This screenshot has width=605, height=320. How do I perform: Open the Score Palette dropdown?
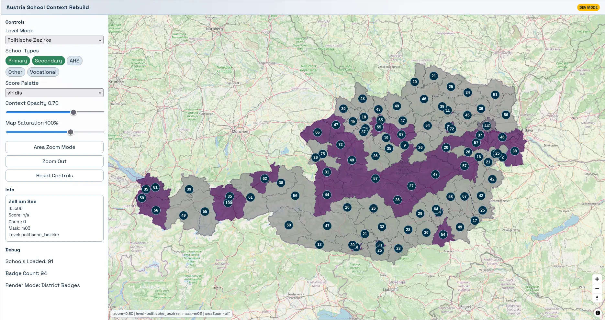pos(54,93)
